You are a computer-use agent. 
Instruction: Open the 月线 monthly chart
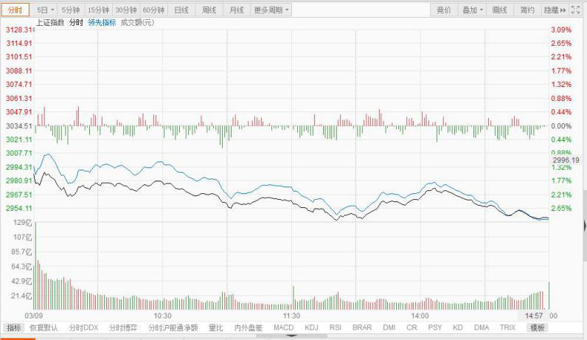[x=237, y=10]
